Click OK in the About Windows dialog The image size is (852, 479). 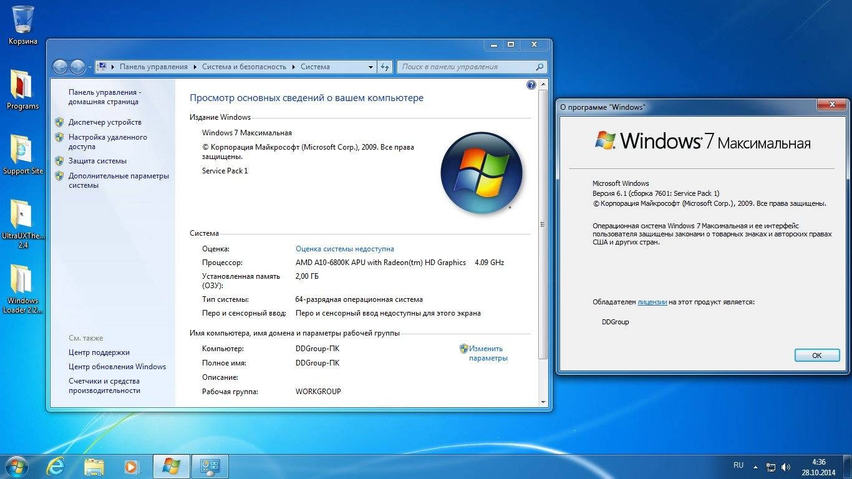coord(816,356)
